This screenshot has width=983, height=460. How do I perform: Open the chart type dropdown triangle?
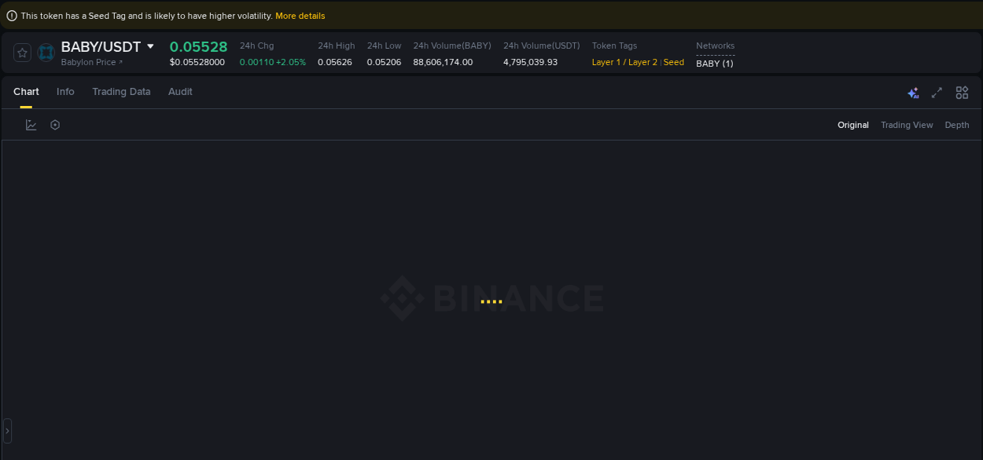(150, 46)
